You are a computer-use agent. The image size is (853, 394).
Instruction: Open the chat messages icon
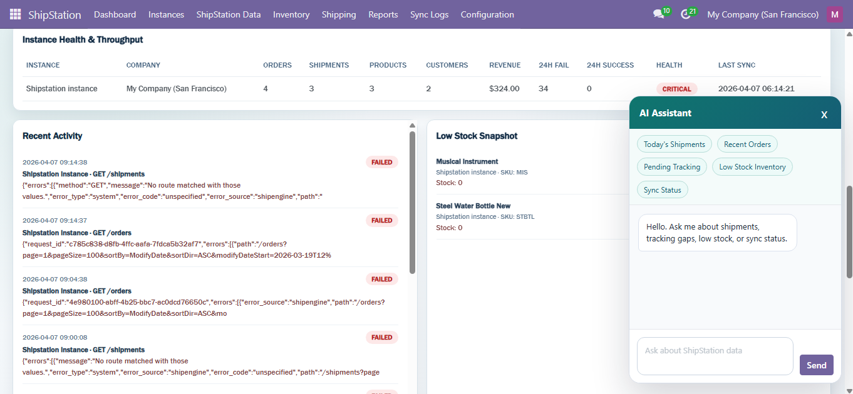click(658, 14)
